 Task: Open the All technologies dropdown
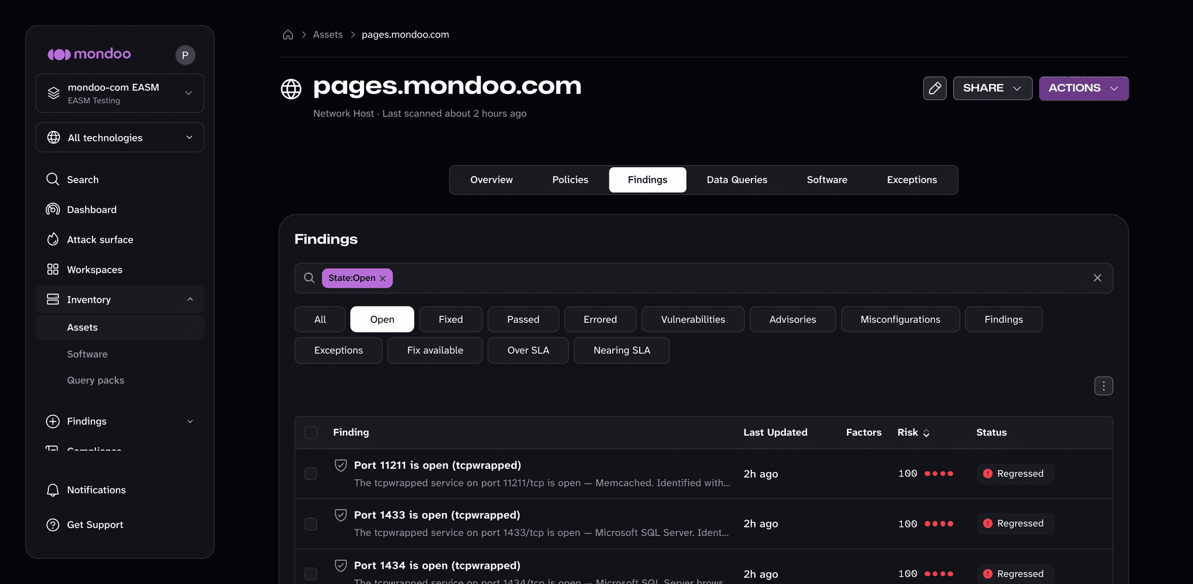click(x=120, y=138)
